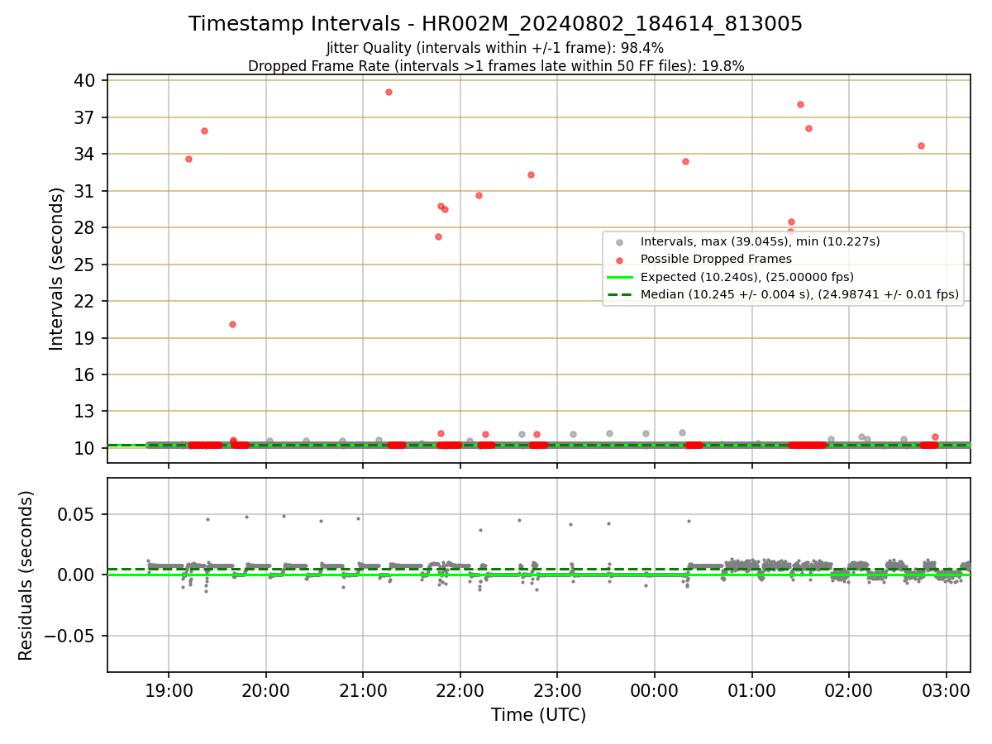992x744 pixels.
Task: Select the 'Expected (10.240s)' green line legend item
Action: 746,276
